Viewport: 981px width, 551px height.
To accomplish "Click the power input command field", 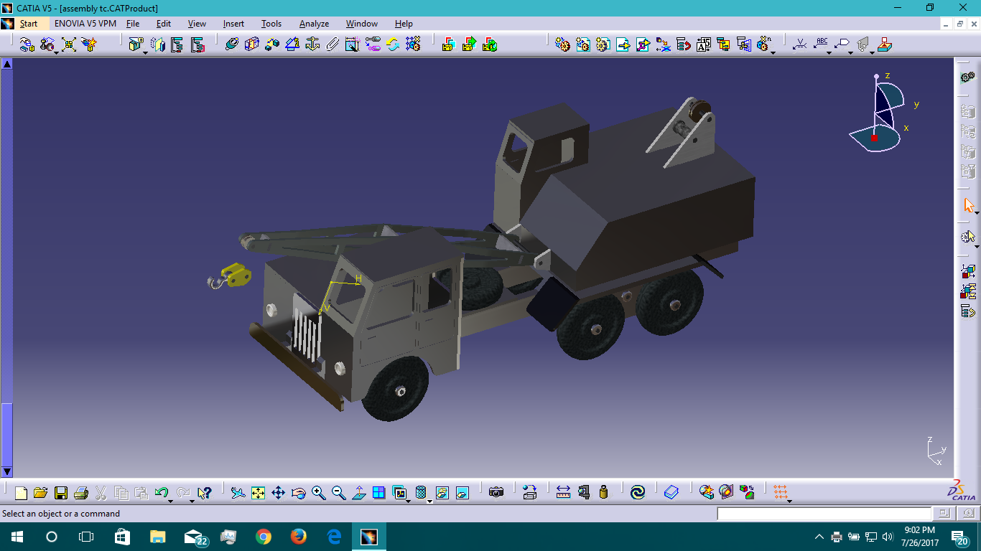I will 824,514.
